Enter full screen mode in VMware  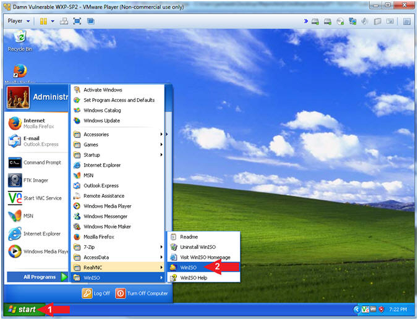77,21
